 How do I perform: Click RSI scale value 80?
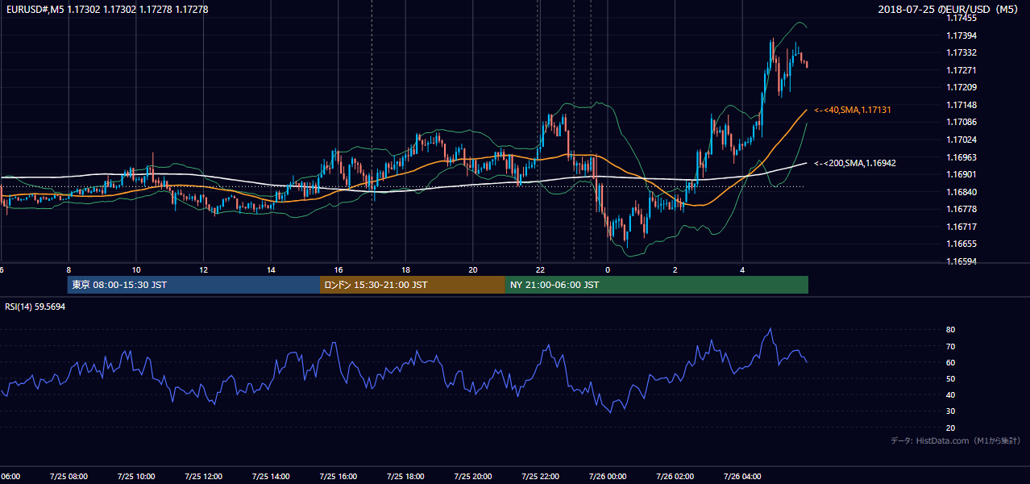pos(950,330)
